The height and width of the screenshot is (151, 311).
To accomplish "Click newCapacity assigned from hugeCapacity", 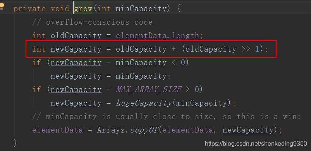I will (x=76, y=103).
